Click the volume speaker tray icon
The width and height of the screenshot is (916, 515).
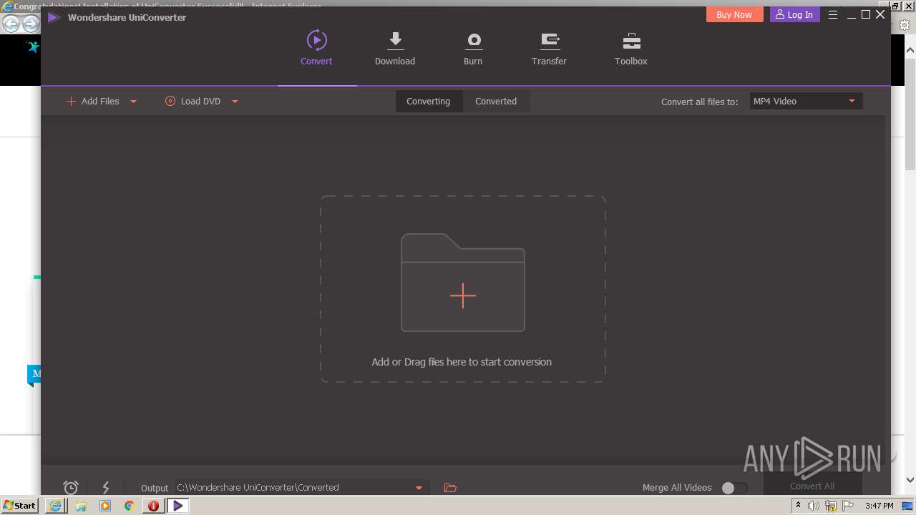click(814, 506)
